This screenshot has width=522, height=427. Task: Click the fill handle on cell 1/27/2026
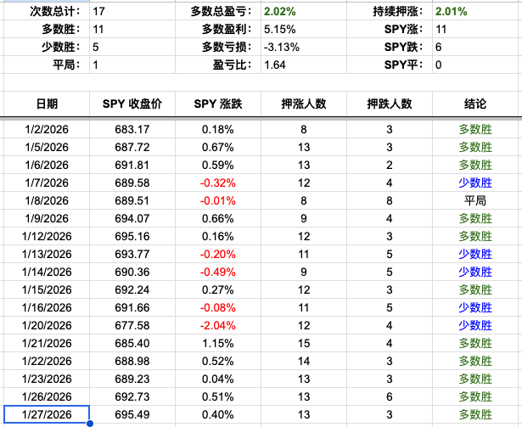pos(90,424)
